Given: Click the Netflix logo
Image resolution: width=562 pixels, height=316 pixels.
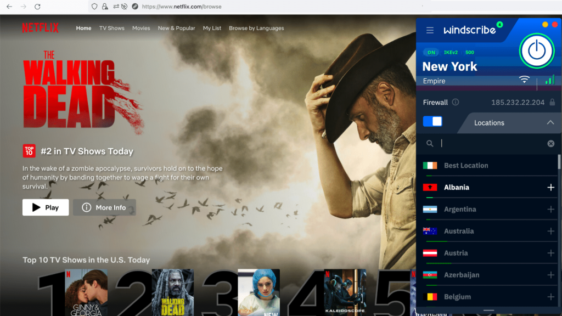Looking at the screenshot, I should pyautogui.click(x=40, y=28).
